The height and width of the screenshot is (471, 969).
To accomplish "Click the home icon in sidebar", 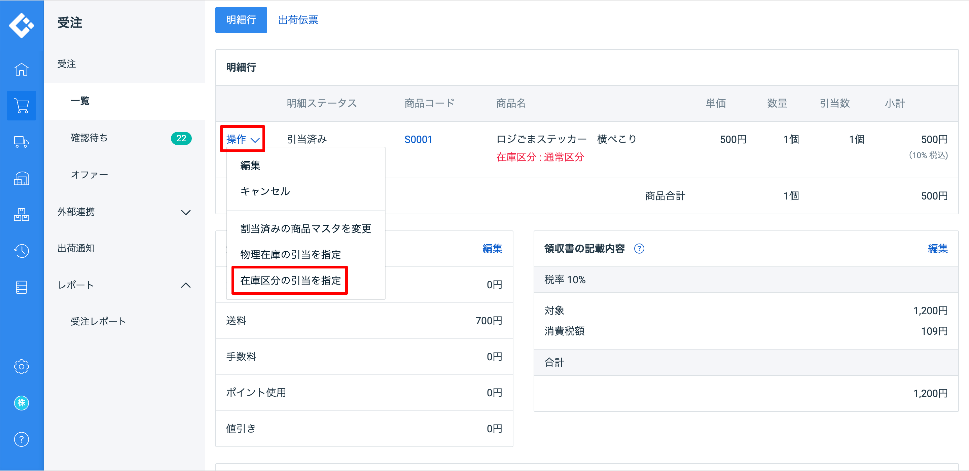I will pos(22,69).
